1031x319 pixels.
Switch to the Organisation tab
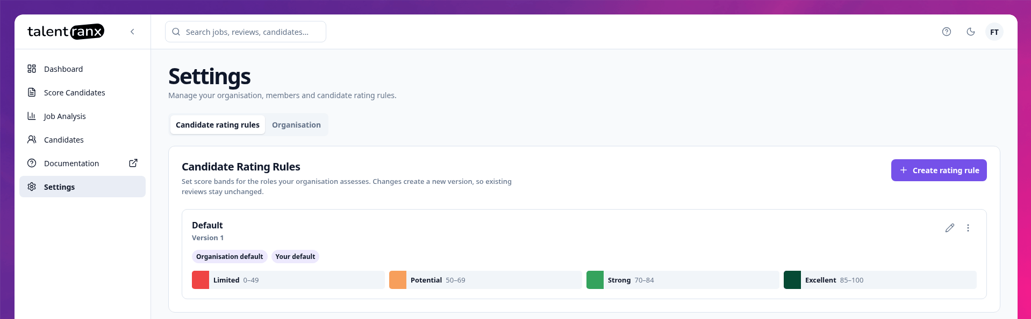click(x=296, y=124)
